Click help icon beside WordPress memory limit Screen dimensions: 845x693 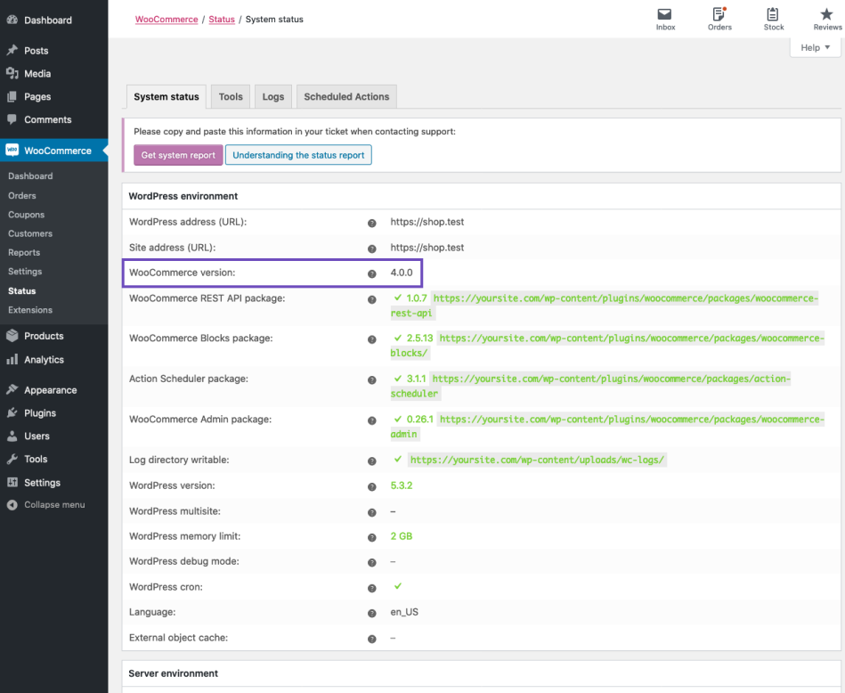click(372, 537)
